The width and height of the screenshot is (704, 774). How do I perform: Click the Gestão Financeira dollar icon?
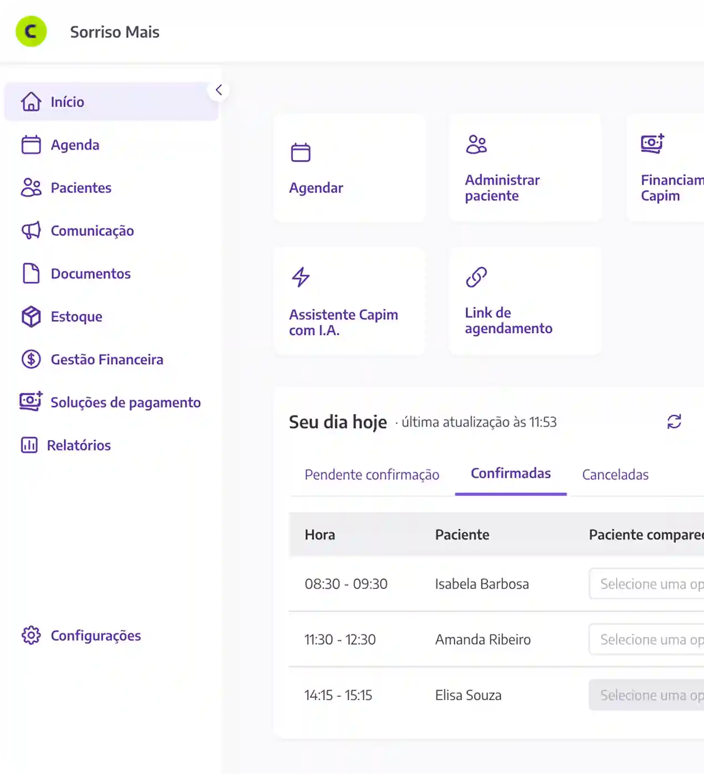click(x=31, y=359)
